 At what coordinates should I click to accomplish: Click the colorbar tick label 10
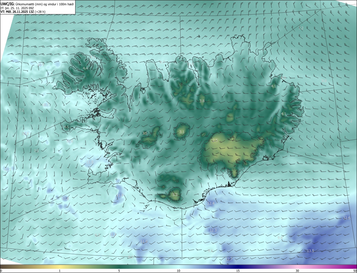coord(178,271)
